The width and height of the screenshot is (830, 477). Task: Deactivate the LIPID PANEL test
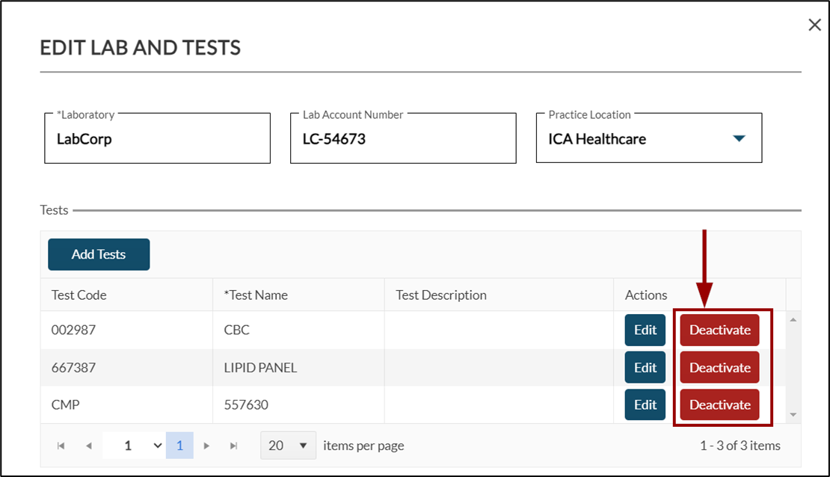[x=719, y=367]
